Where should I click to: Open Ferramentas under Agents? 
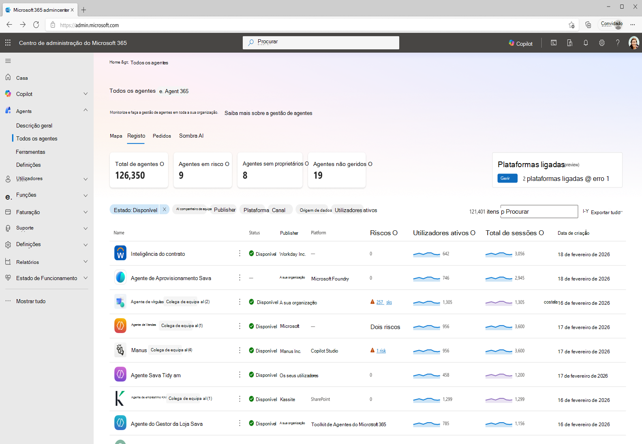pyautogui.click(x=30, y=152)
